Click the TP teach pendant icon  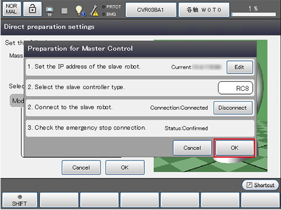pos(50,10)
